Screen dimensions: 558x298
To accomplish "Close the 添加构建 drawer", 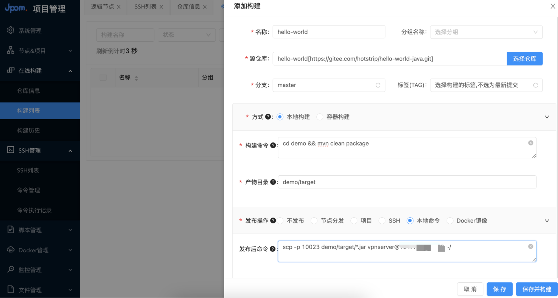I will click(553, 6).
